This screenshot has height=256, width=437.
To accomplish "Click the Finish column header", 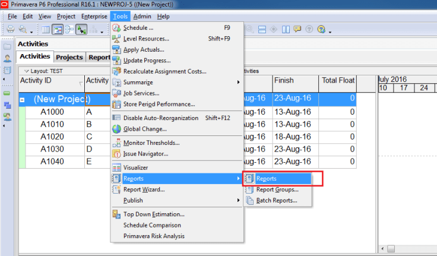I will click(296, 83).
